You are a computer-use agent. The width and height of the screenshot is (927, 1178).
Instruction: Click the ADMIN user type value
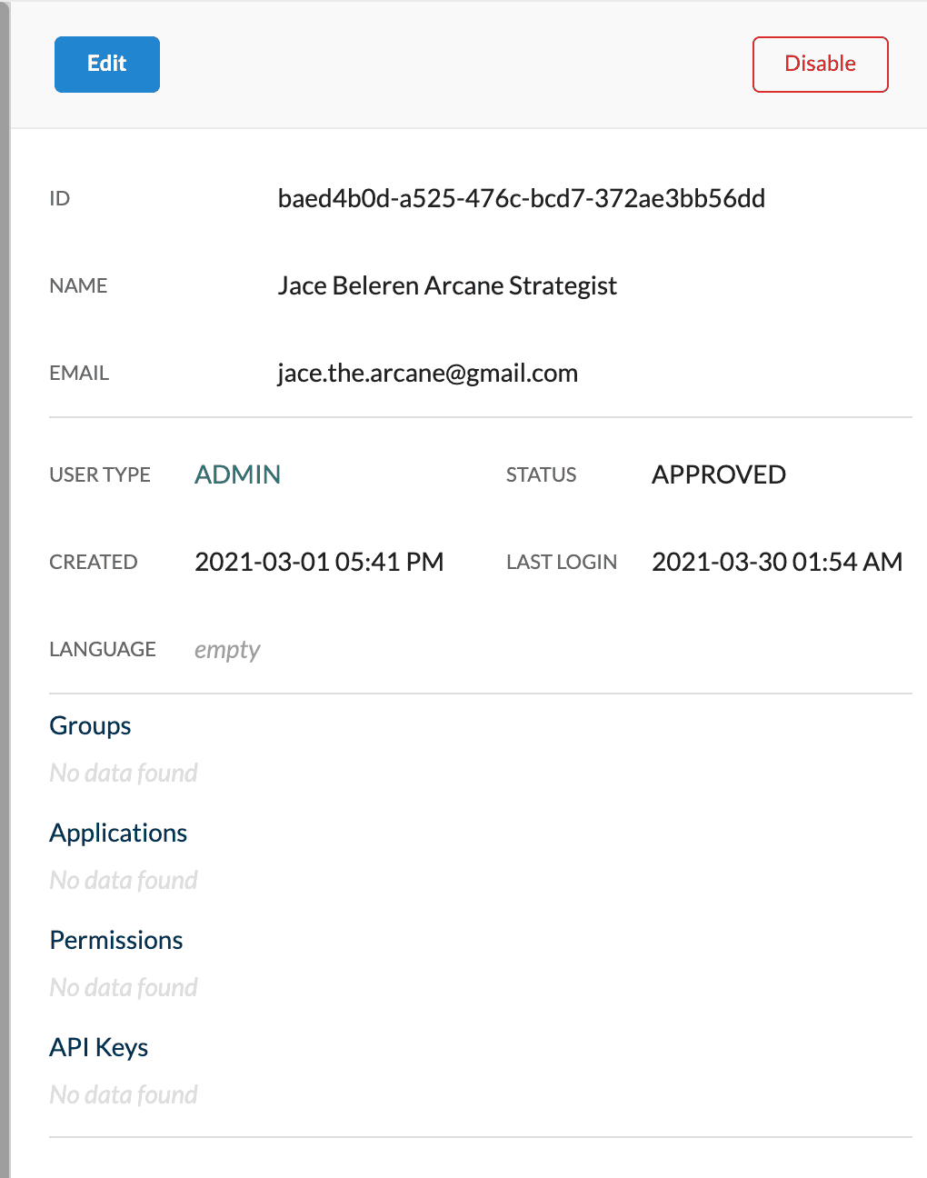pyautogui.click(x=238, y=474)
